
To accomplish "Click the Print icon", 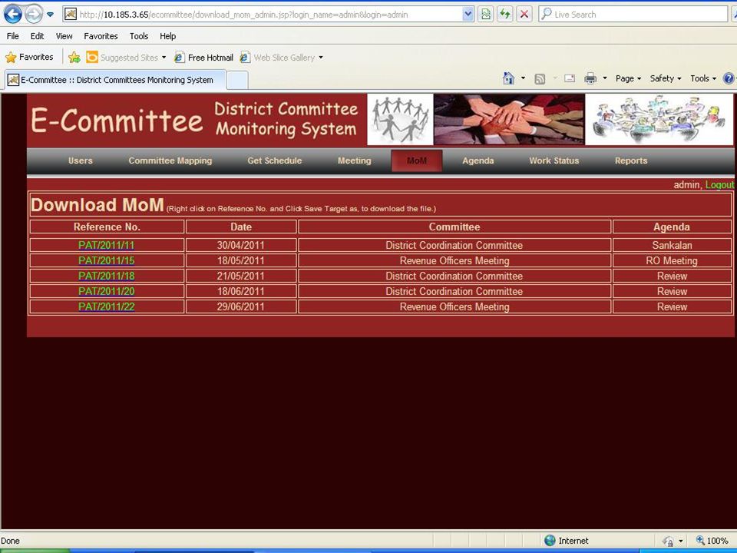I will point(590,78).
